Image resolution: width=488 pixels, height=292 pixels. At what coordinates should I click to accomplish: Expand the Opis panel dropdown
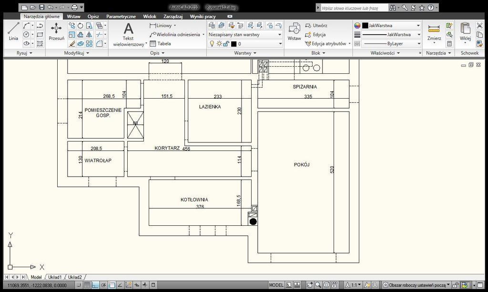157,53
